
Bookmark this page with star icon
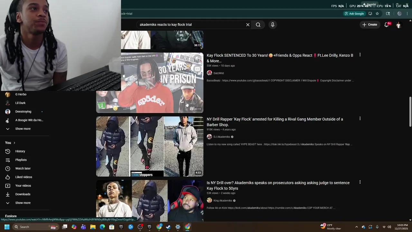(377, 14)
